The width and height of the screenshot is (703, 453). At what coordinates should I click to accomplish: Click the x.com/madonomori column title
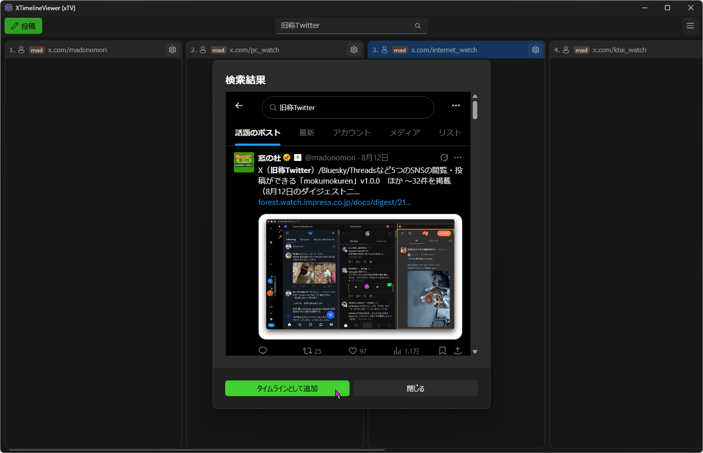click(78, 50)
